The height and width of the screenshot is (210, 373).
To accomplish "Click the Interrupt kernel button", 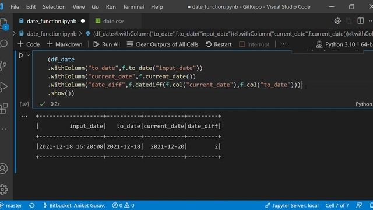I will pyautogui.click(x=254, y=44).
